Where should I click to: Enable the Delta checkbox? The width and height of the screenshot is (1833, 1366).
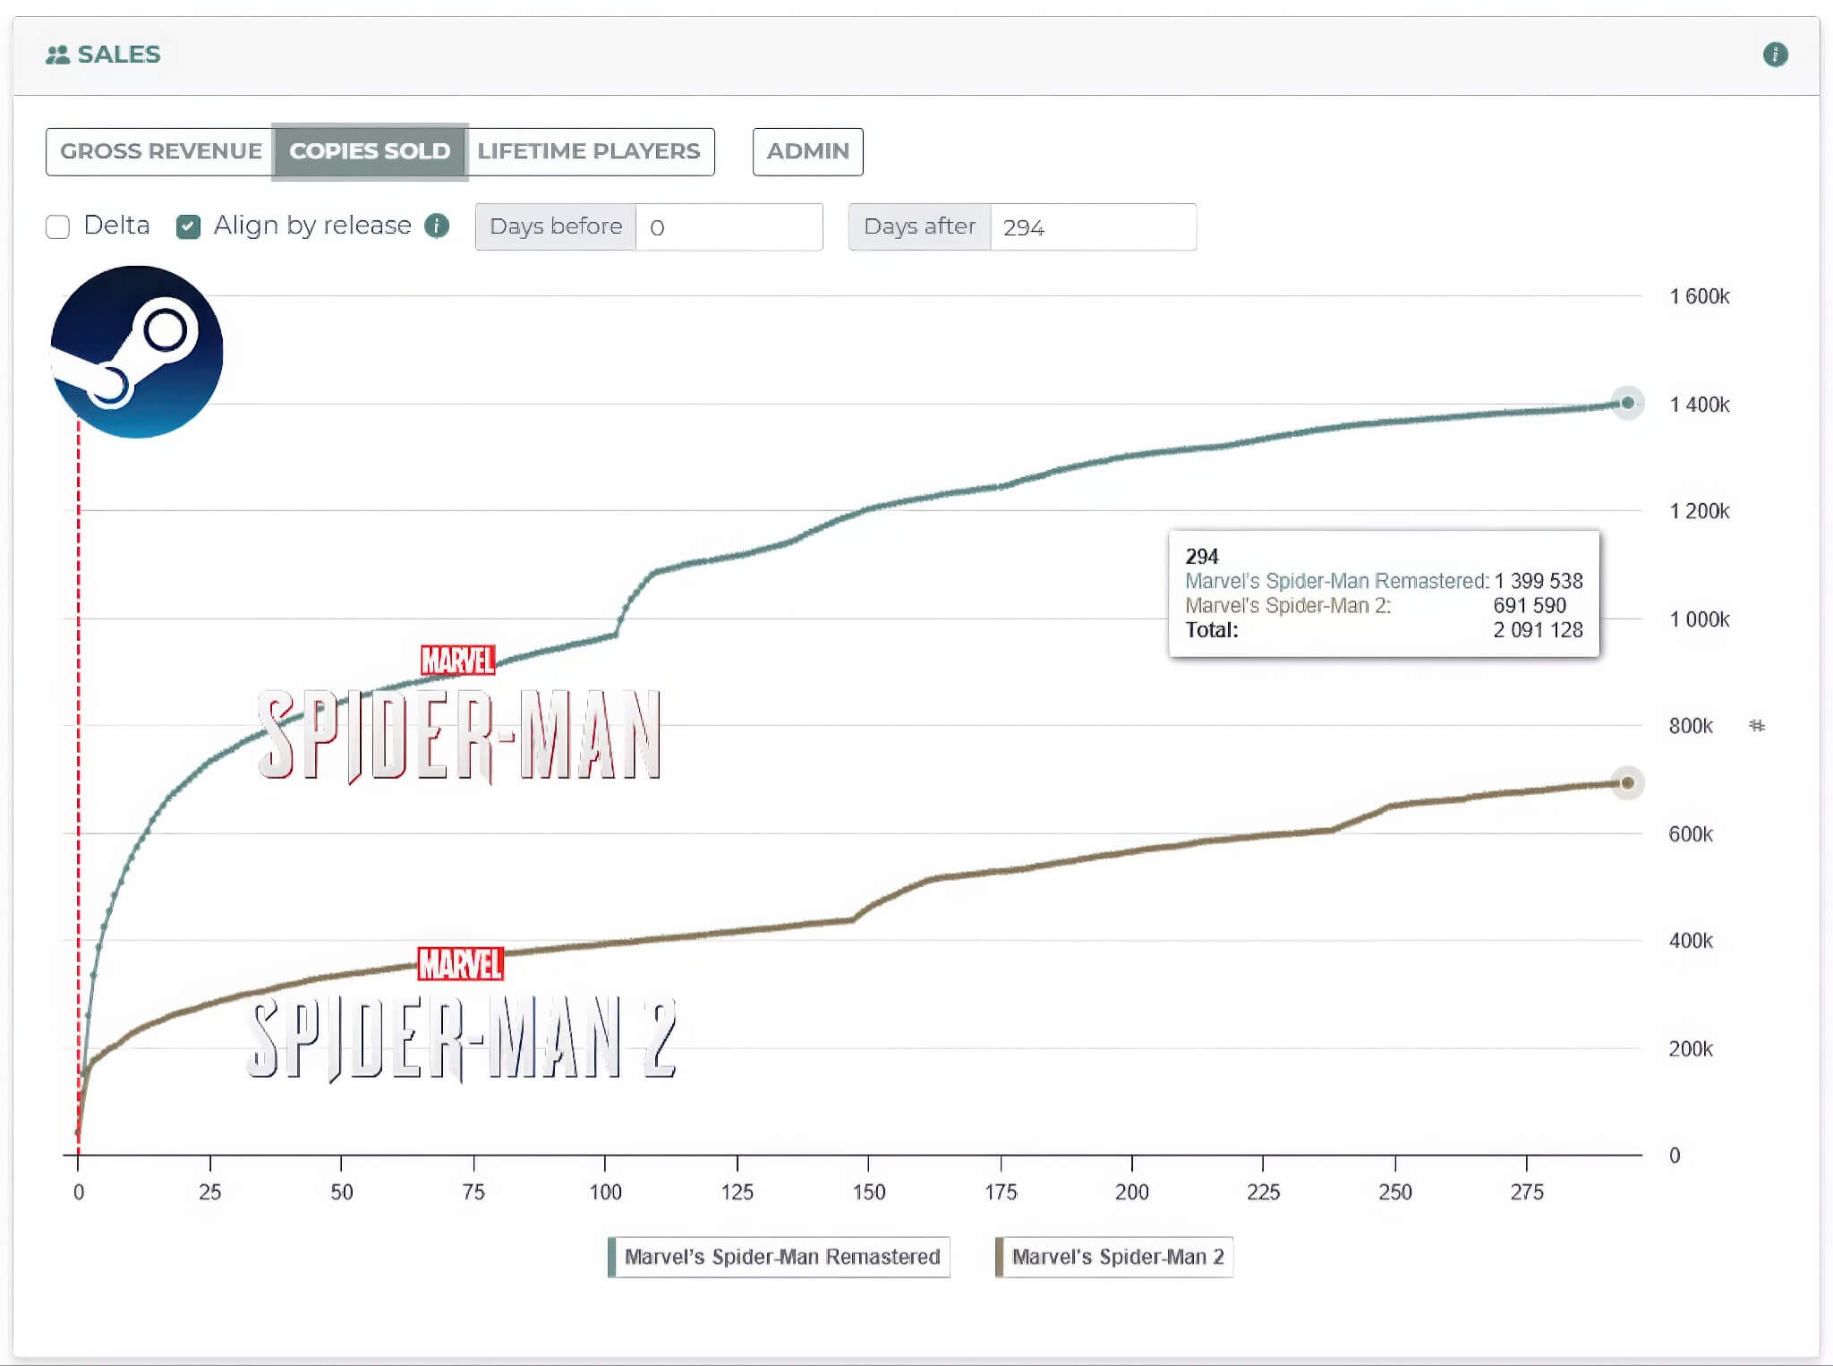58,226
